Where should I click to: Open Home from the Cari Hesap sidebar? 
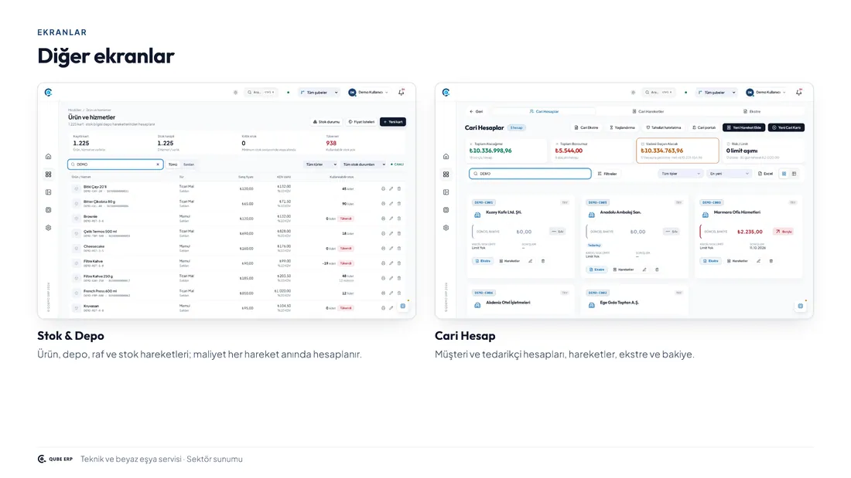pyautogui.click(x=446, y=157)
